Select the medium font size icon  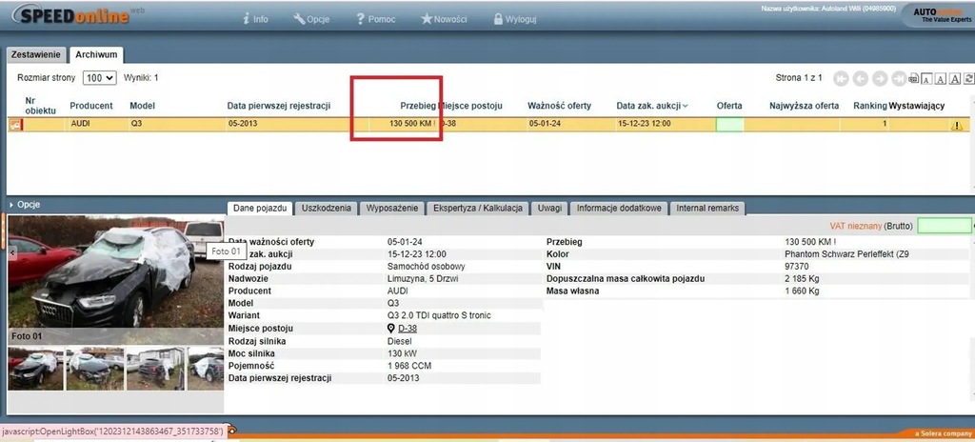940,79
